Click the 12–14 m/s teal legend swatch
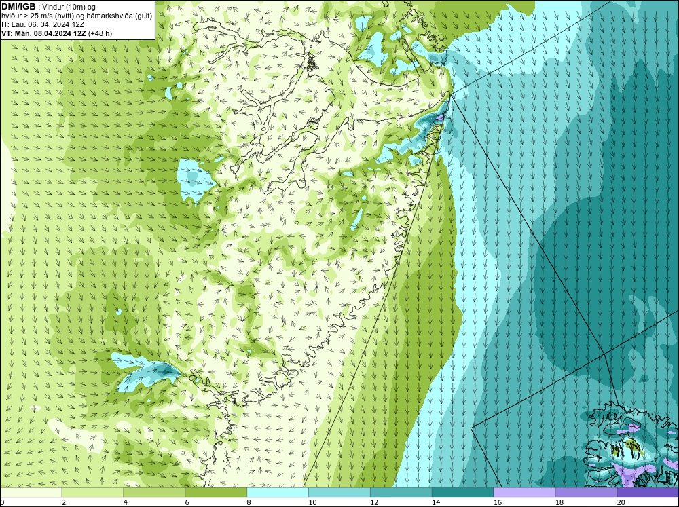This screenshot has width=679, height=507. [x=401, y=493]
